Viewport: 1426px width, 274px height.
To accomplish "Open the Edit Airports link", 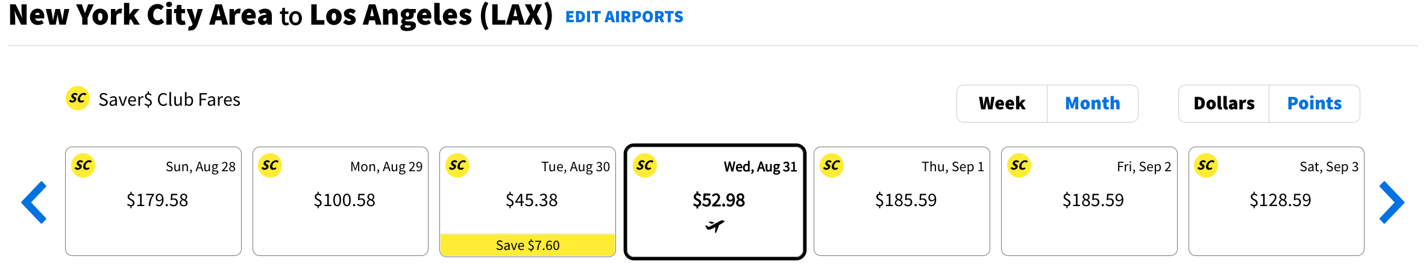I will (624, 17).
